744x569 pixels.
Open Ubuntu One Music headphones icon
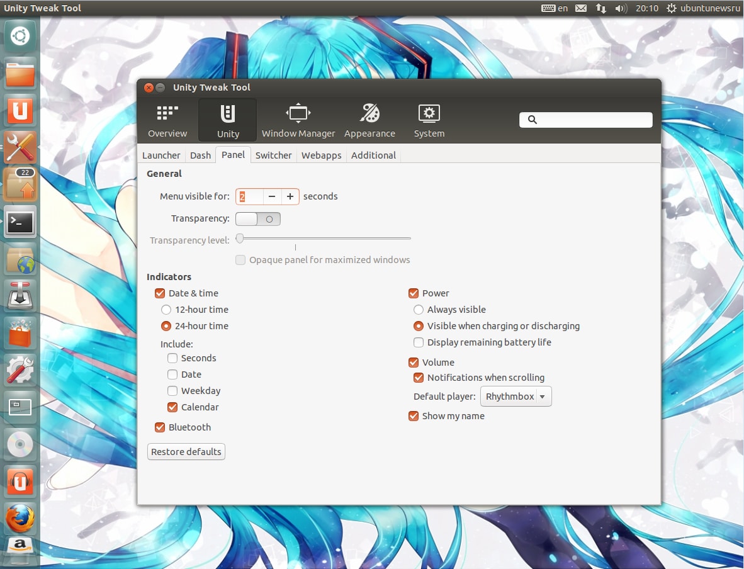[20, 482]
